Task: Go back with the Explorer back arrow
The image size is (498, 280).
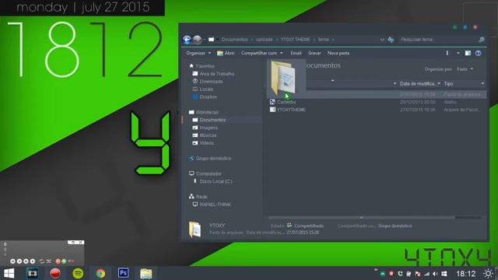Action: coord(187,40)
